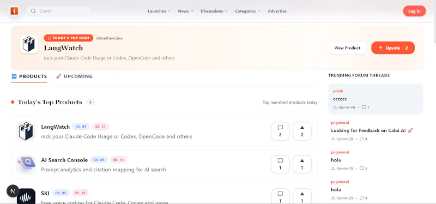
Task: Expand the News dropdown menu
Action: tap(185, 11)
